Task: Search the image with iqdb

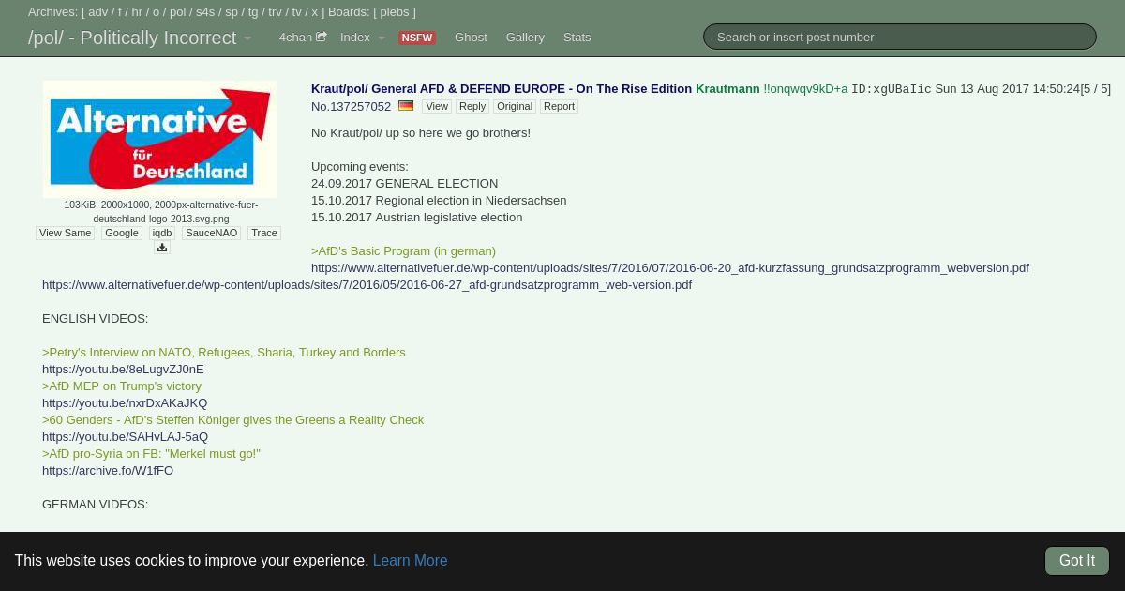Action: pos(162,233)
